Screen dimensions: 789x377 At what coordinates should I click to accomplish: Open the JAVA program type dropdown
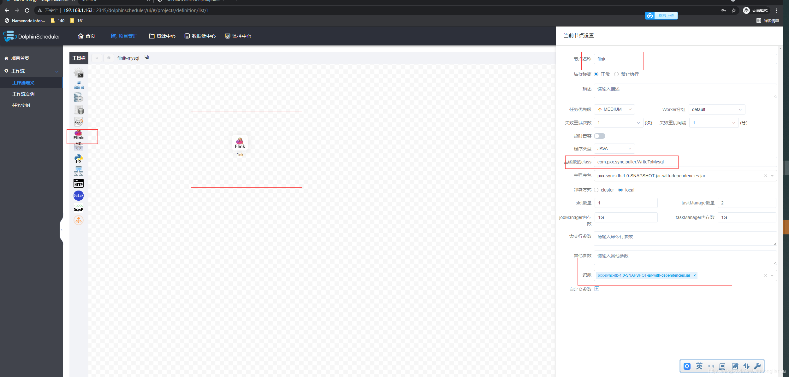(x=614, y=149)
